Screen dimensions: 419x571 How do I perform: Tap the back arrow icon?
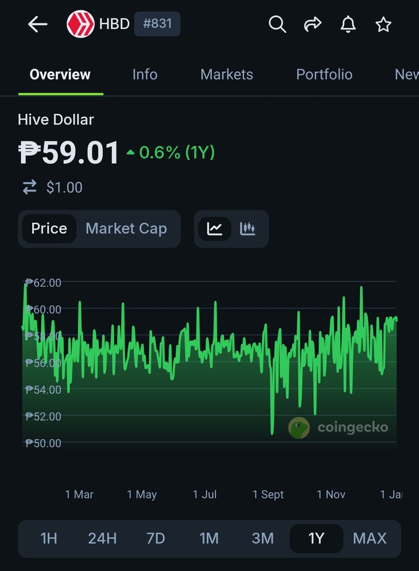click(x=38, y=24)
